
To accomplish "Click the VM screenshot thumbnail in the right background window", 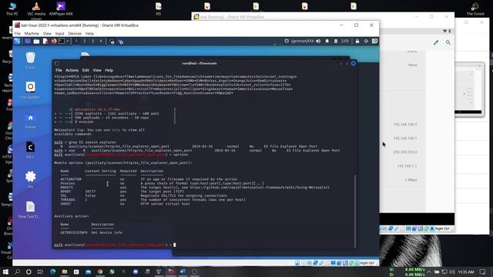I will point(469,89).
